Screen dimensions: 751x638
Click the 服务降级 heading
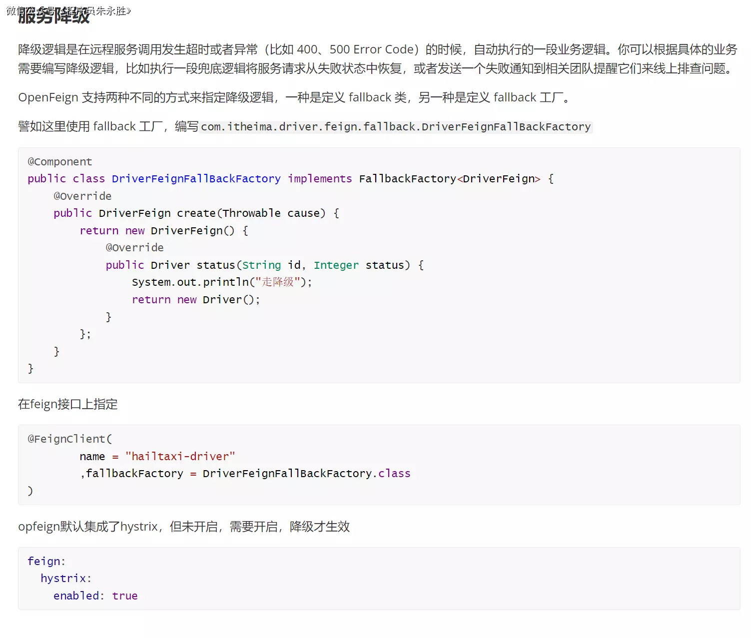[x=54, y=16]
